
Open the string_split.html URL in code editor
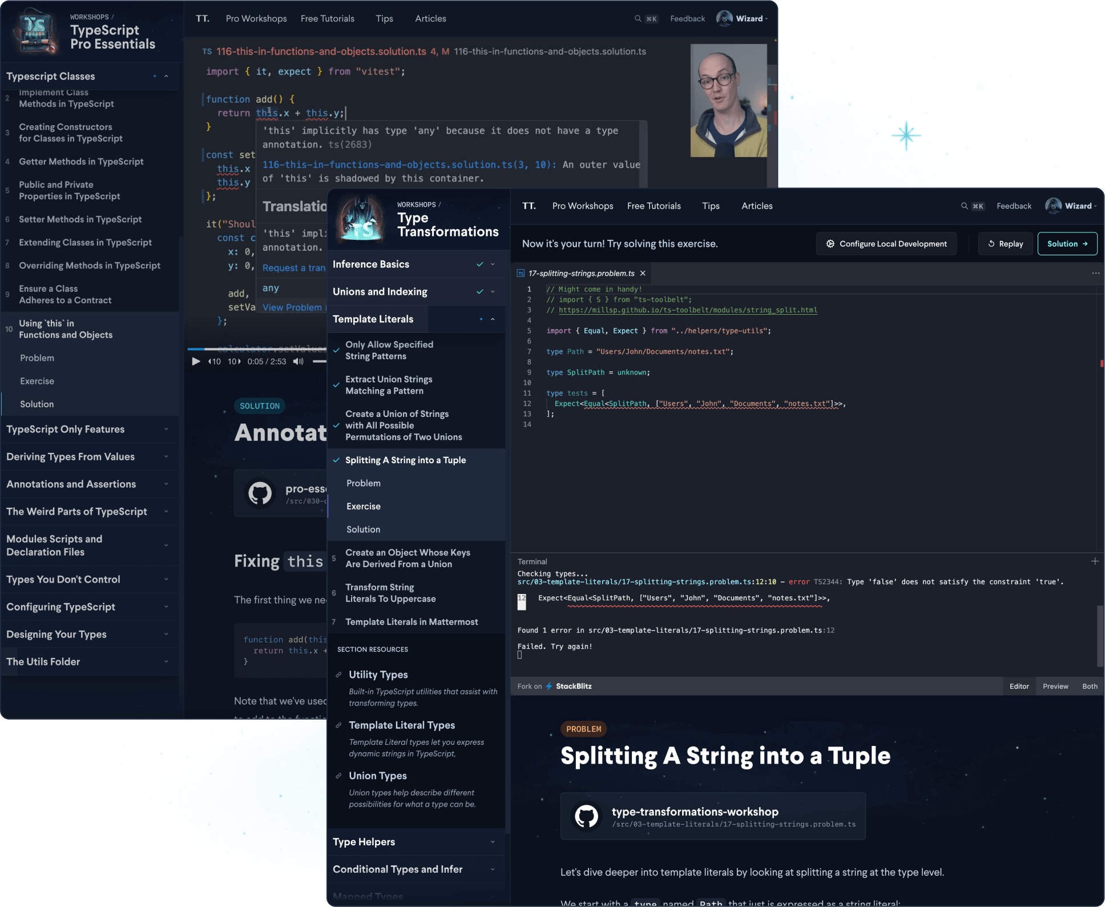pos(688,310)
